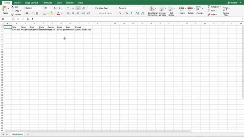Click the Clear eraser icon
The width and height of the screenshot is (244, 137).
(x=209, y=14)
